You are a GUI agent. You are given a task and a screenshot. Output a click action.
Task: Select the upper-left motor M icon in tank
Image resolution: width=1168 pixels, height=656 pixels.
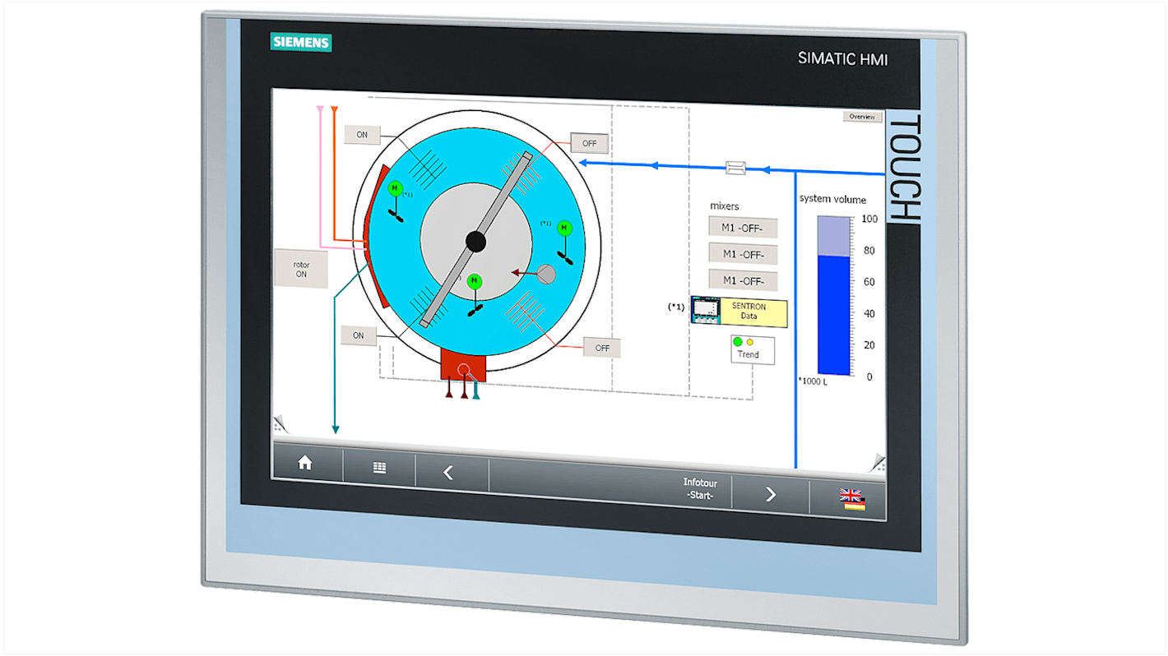pos(394,187)
